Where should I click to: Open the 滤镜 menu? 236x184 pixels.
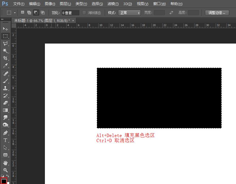[113, 4]
